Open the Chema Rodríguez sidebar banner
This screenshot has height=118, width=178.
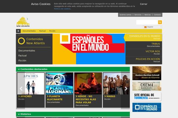click(147, 86)
